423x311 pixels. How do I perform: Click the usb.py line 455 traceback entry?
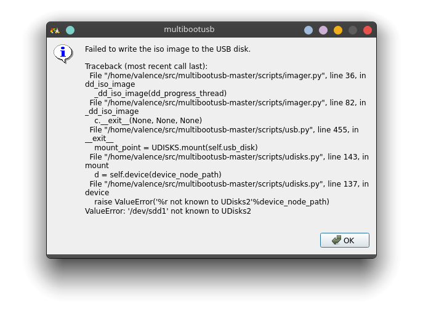(222, 134)
